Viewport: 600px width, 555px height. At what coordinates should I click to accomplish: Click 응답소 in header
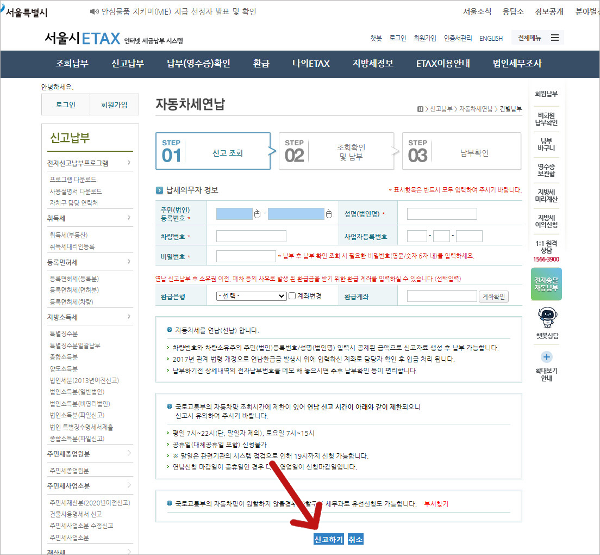pyautogui.click(x=512, y=12)
